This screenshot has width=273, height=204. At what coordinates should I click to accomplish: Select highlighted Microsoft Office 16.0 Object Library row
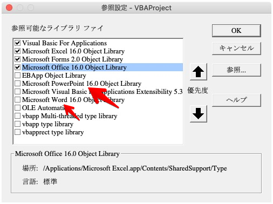coord(102,67)
